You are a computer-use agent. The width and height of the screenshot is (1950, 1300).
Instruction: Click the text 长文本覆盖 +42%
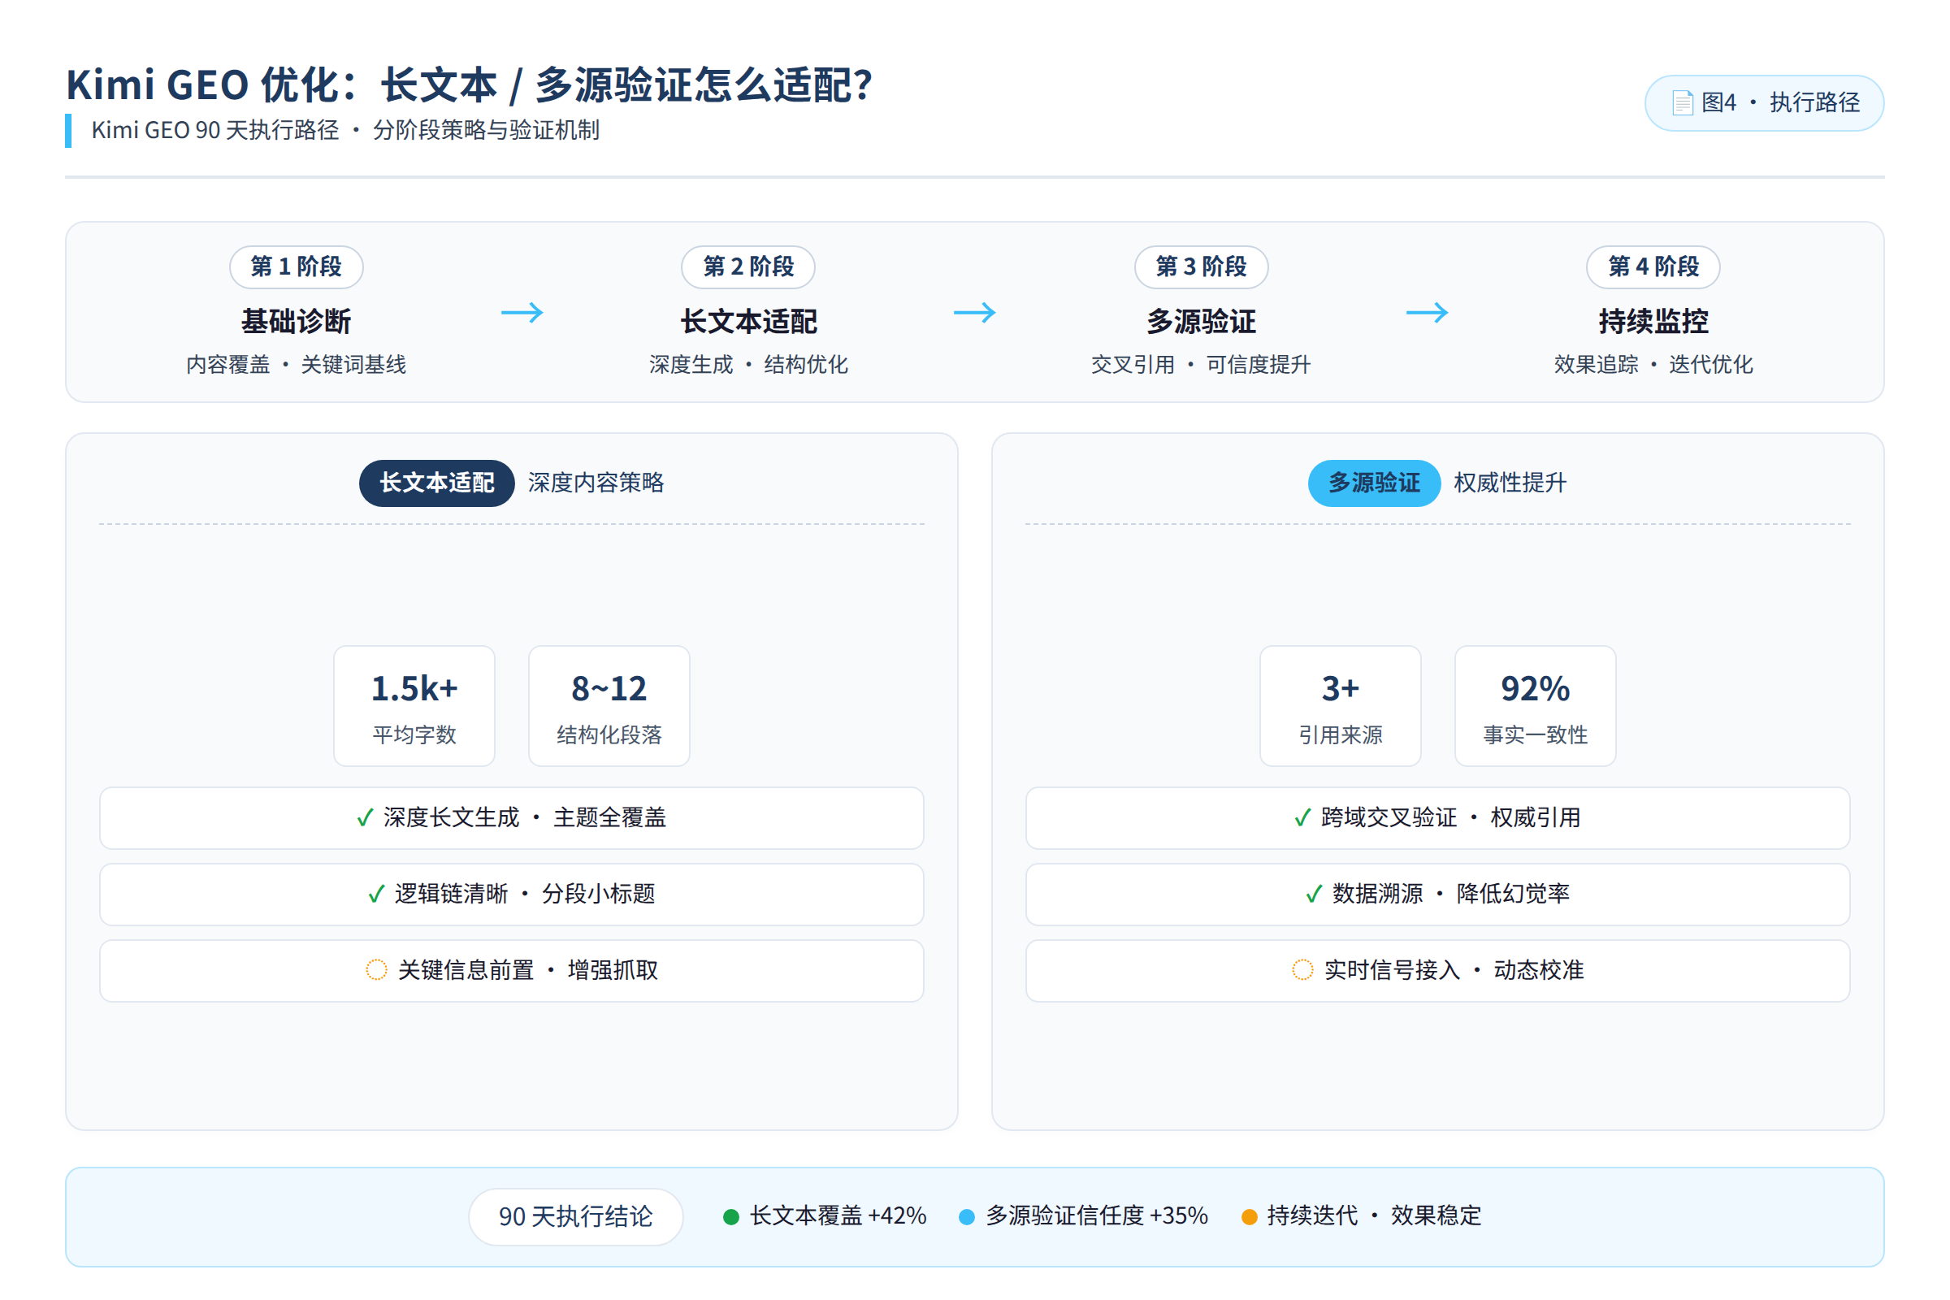point(838,1217)
